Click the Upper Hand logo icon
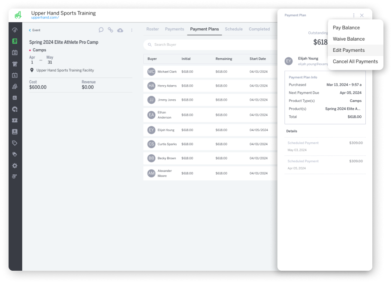Screen dimensions: 392x284 18,15
